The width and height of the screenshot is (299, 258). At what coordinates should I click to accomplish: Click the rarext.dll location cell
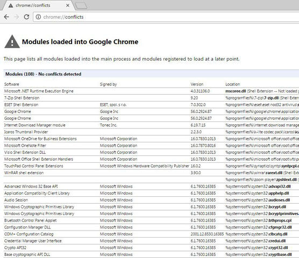point(262,173)
